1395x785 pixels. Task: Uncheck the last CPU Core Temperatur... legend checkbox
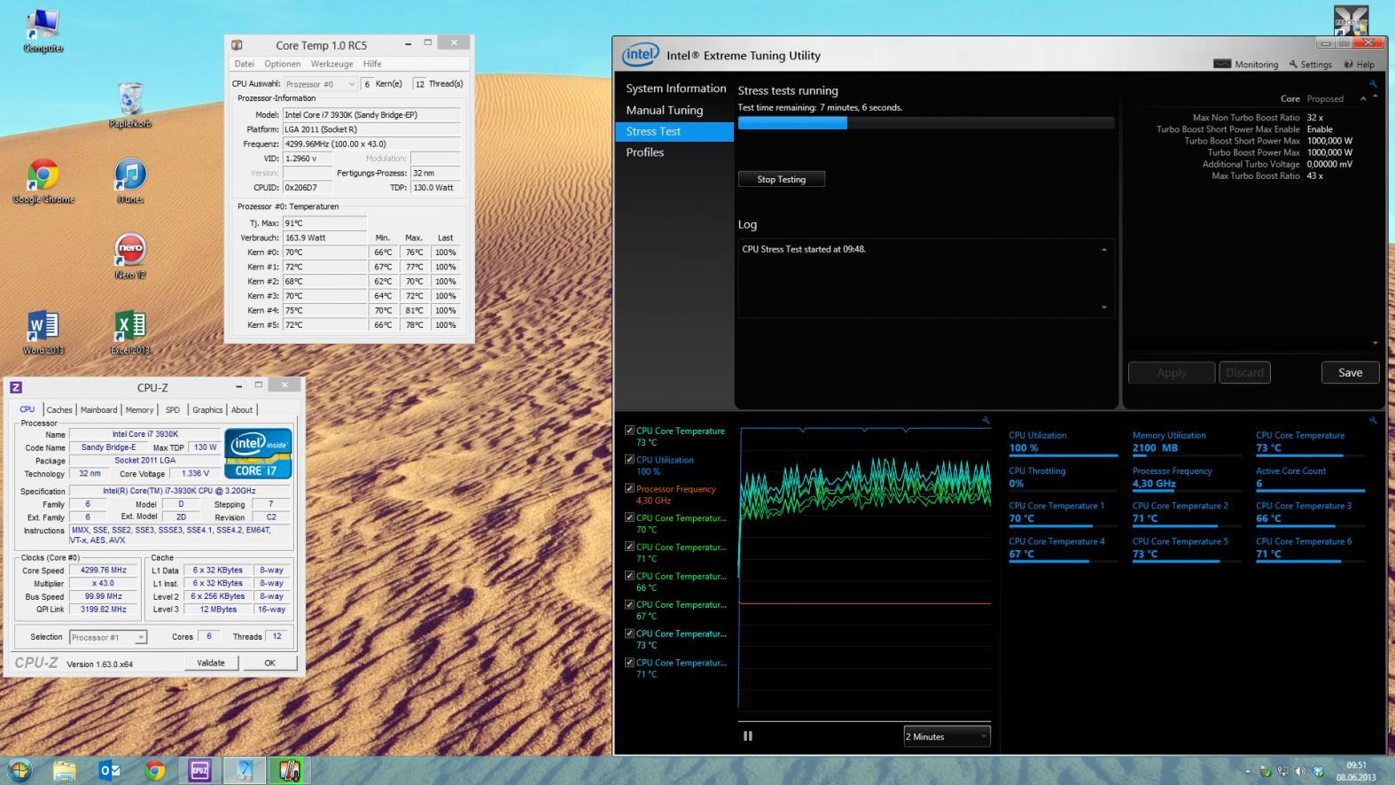click(629, 662)
